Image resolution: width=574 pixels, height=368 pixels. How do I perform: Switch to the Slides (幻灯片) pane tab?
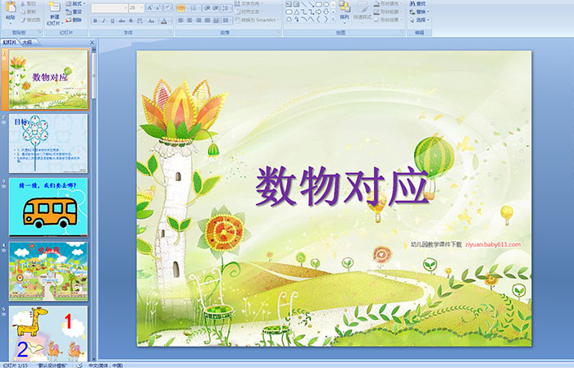pos(10,42)
